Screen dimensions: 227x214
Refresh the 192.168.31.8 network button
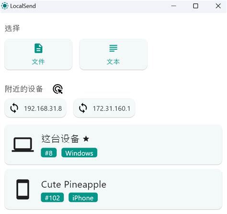35,108
